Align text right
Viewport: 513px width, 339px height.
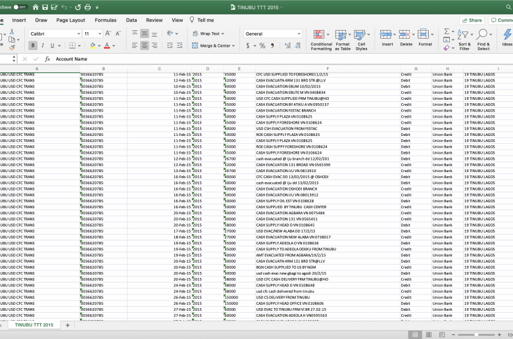click(x=155, y=45)
